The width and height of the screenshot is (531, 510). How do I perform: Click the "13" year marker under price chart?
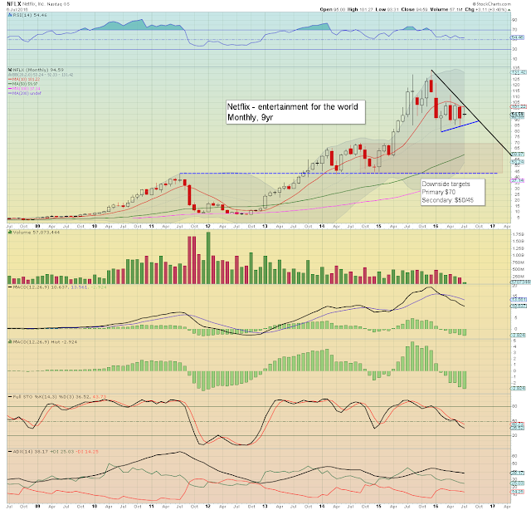(x=265, y=226)
